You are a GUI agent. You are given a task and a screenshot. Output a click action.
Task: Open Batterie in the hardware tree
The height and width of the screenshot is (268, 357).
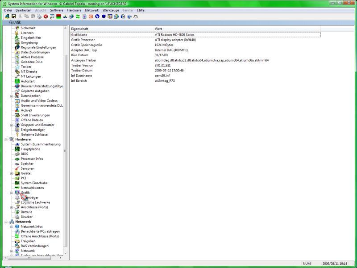(26, 212)
